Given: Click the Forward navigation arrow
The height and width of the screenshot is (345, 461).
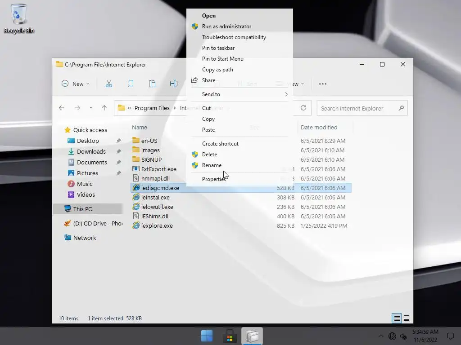Looking at the screenshot, I should [77, 108].
